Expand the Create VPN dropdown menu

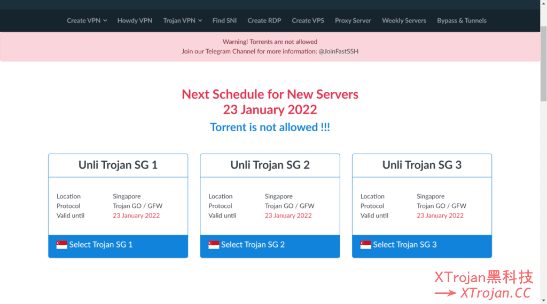[87, 20]
